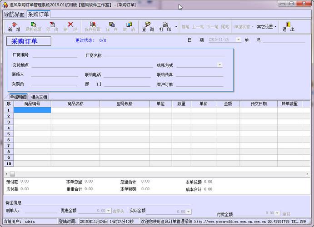Click the 厂商编号 input field
314x227 pixels.
coord(55,55)
